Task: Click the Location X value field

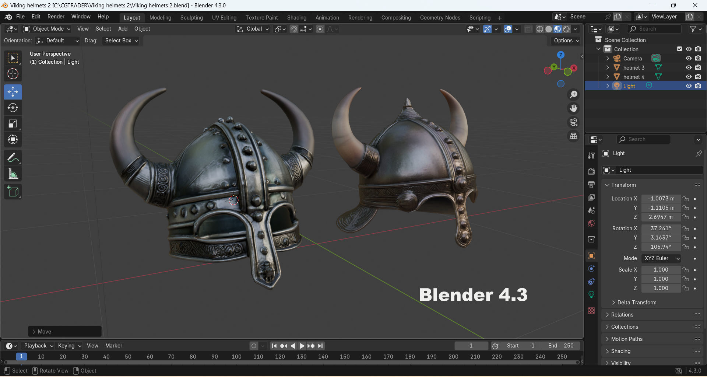Action: pos(661,199)
